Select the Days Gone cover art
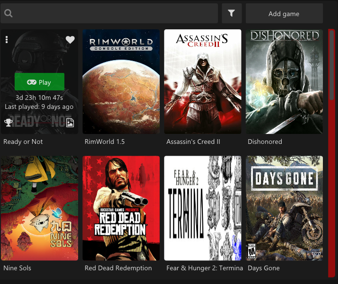 point(284,208)
